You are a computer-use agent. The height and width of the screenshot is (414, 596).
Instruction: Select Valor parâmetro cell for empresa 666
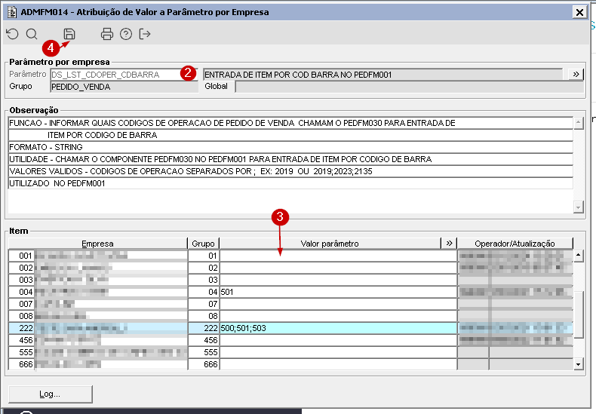click(x=338, y=364)
